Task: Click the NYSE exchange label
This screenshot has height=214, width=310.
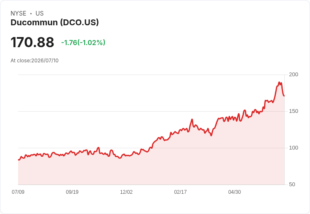Action: 19,13
